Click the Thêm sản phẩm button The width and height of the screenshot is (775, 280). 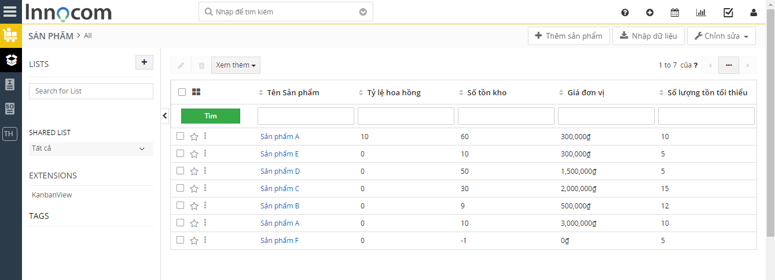(x=568, y=36)
